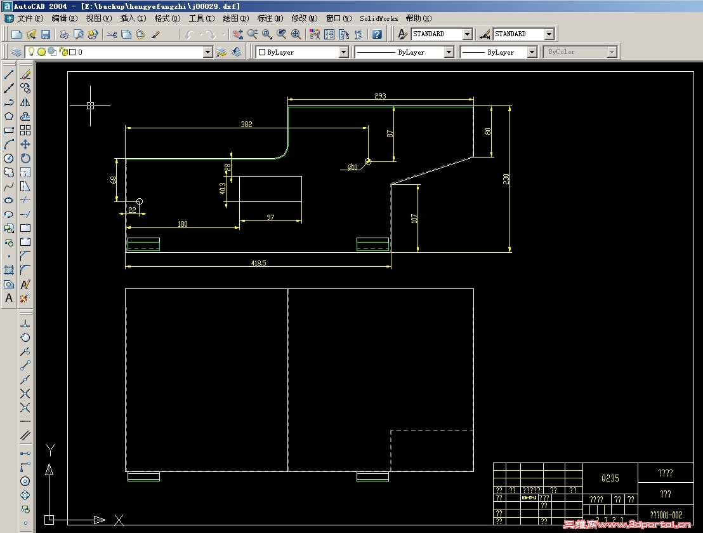Click the Save icon on the Standard toolbar
This screenshot has height=533, width=703.
[46, 34]
